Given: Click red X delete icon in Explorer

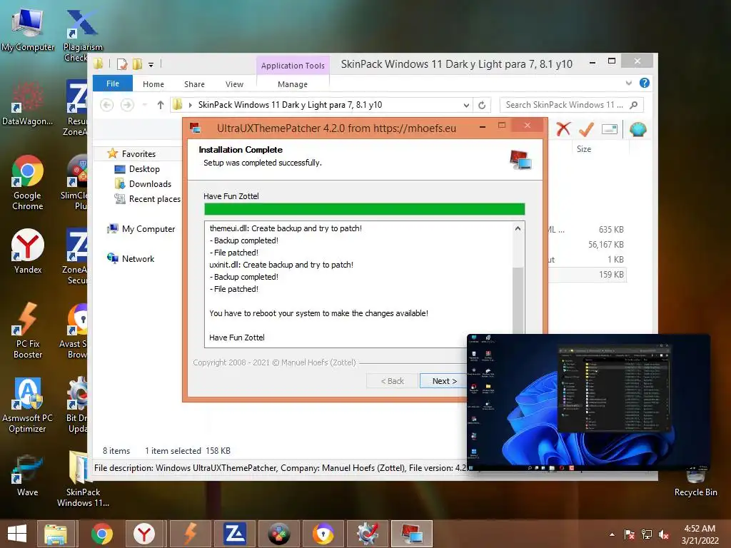Looking at the screenshot, I should pos(563,129).
